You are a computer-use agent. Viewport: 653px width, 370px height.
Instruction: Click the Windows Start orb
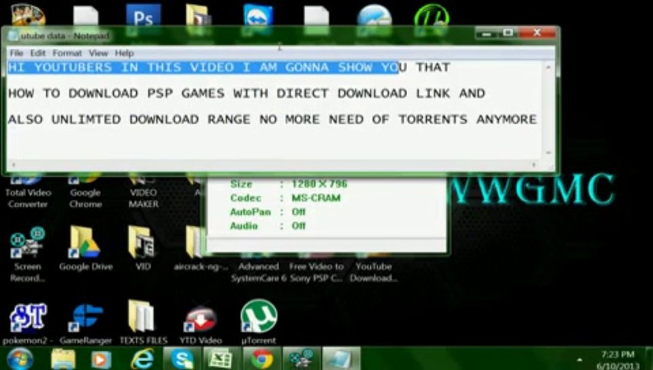pyautogui.click(x=20, y=359)
